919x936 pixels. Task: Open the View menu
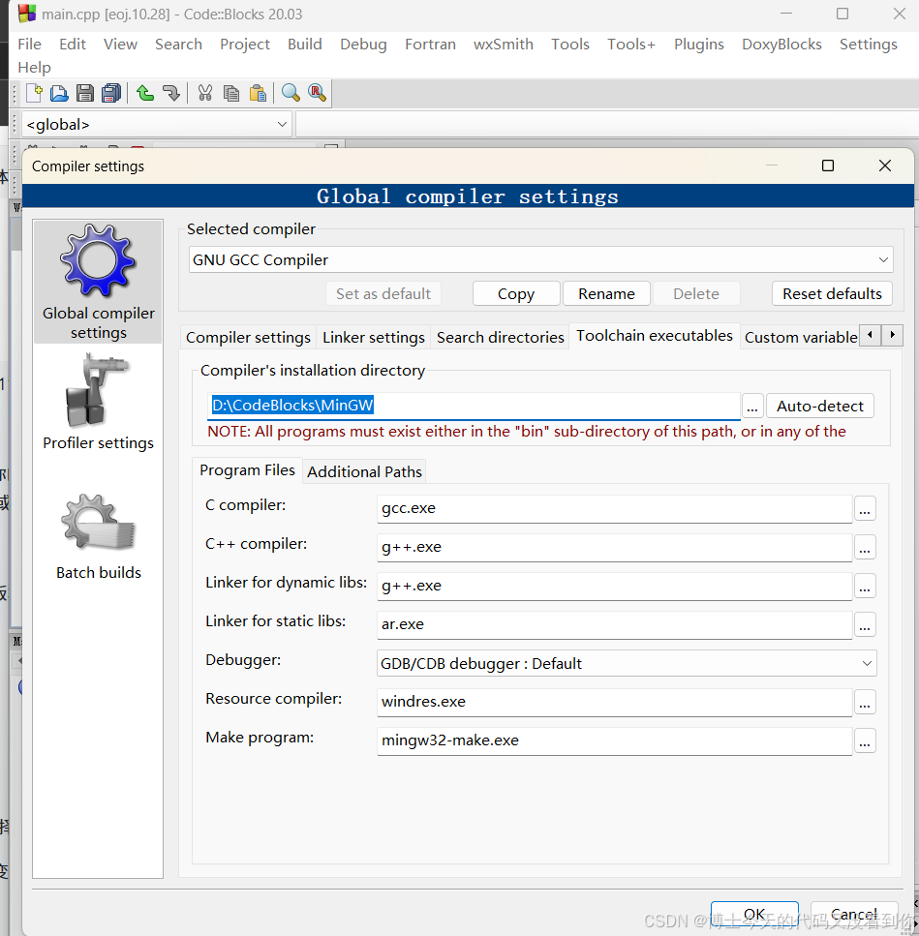pyautogui.click(x=120, y=45)
